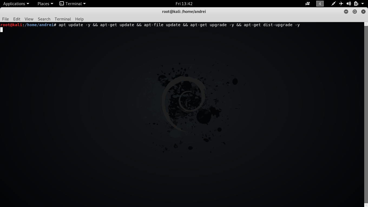Image resolution: width=368 pixels, height=207 pixels.
Task: Open the Terminal menu in the menu bar
Action: tap(63, 19)
